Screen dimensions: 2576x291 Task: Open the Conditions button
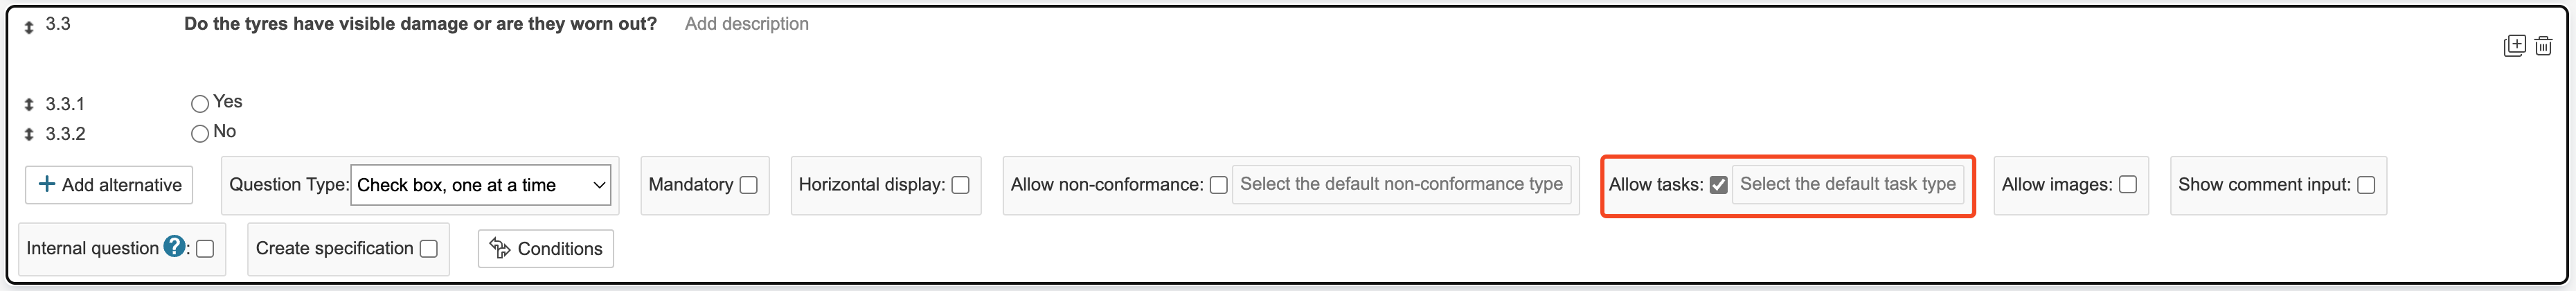546,249
